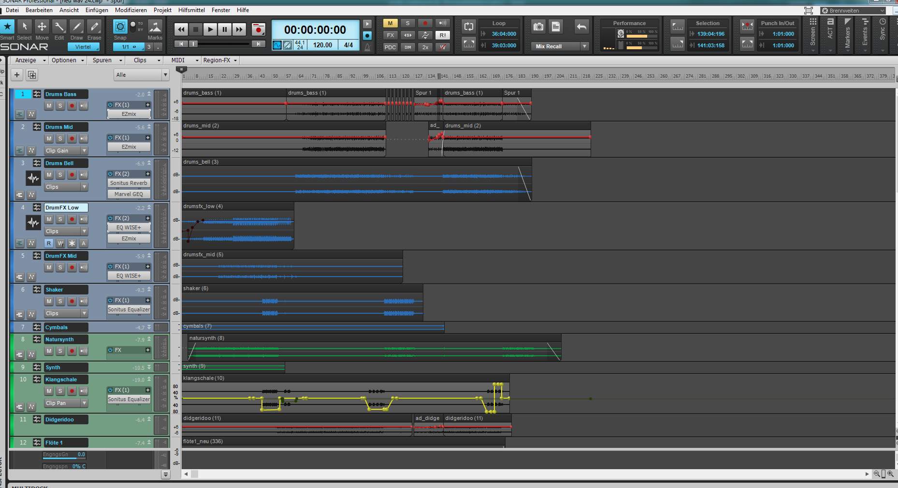Stop playback in the transport
Viewport: 898px width, 488px height.
[x=195, y=29]
